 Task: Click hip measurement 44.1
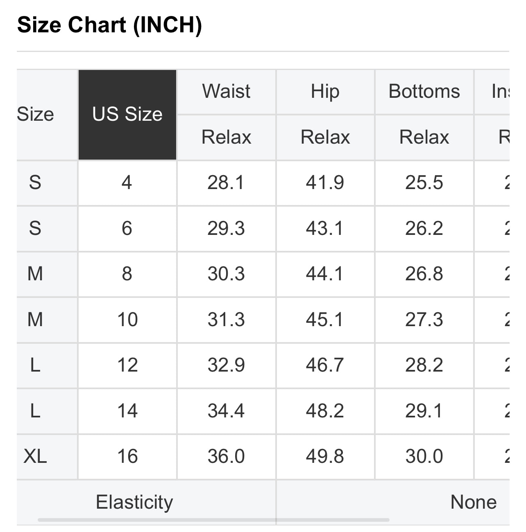point(325,274)
